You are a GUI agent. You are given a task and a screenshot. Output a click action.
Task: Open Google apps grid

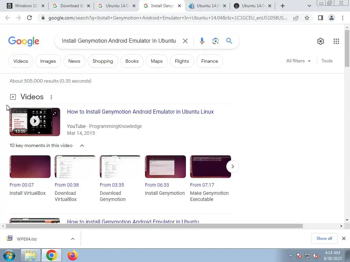[336, 41]
